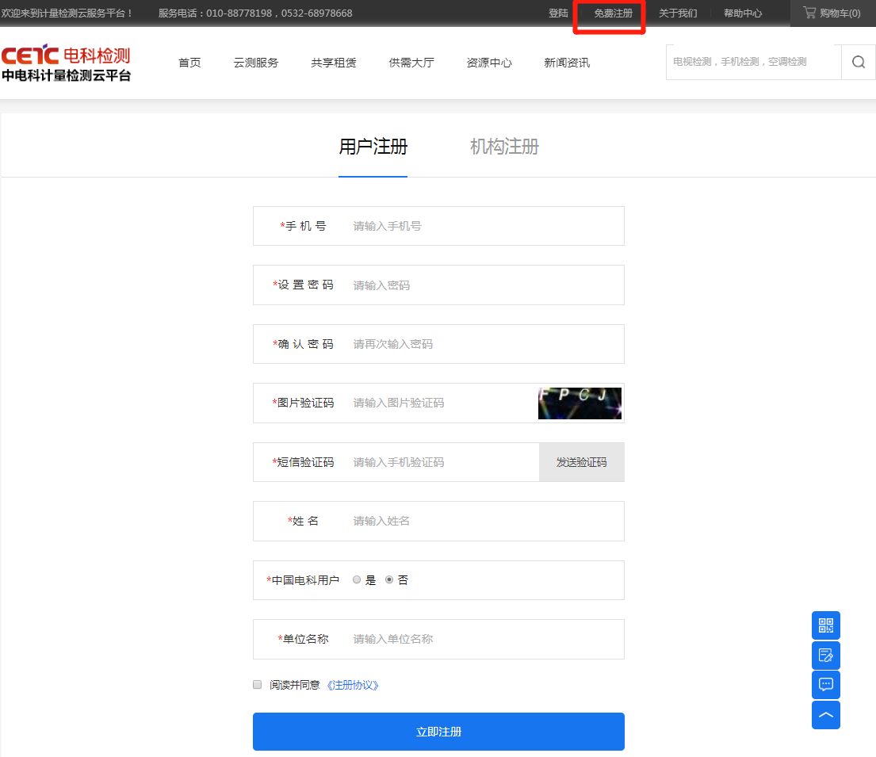This screenshot has width=876, height=757.
Task: Switch to the 机构注册 tab
Action: tap(504, 147)
